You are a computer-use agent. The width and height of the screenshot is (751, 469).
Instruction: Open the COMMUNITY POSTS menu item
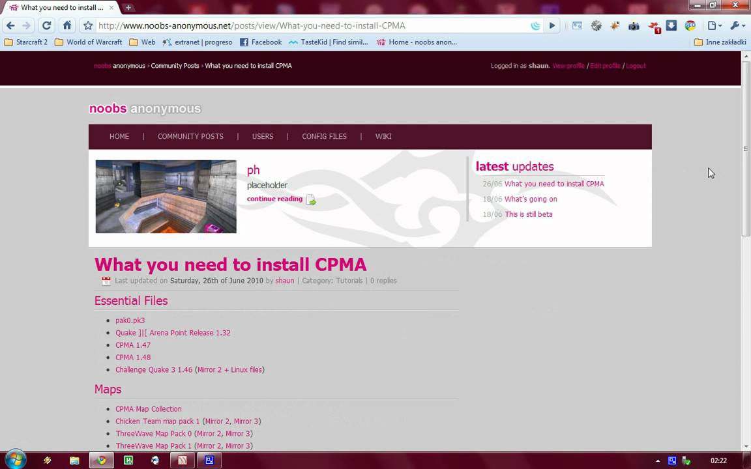coord(190,136)
